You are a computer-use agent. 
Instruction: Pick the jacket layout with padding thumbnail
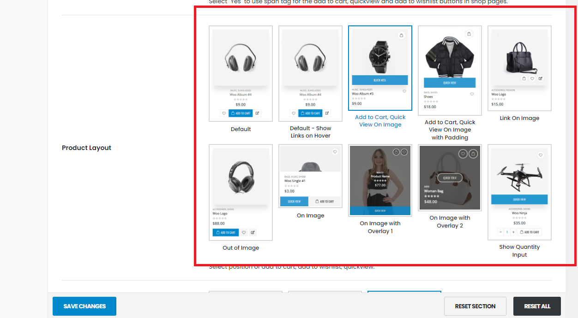pos(450,70)
